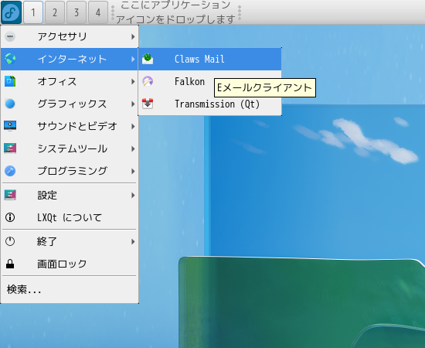The image size is (425, 348).
Task: Click the LXQt について info icon
Action: 10,217
